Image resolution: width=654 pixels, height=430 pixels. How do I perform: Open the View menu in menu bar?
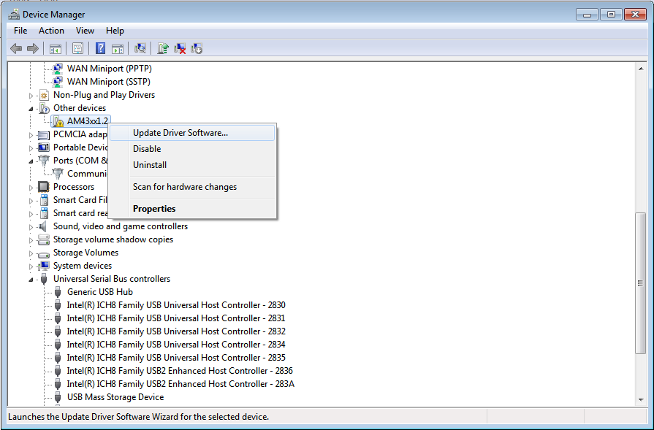[x=85, y=31]
